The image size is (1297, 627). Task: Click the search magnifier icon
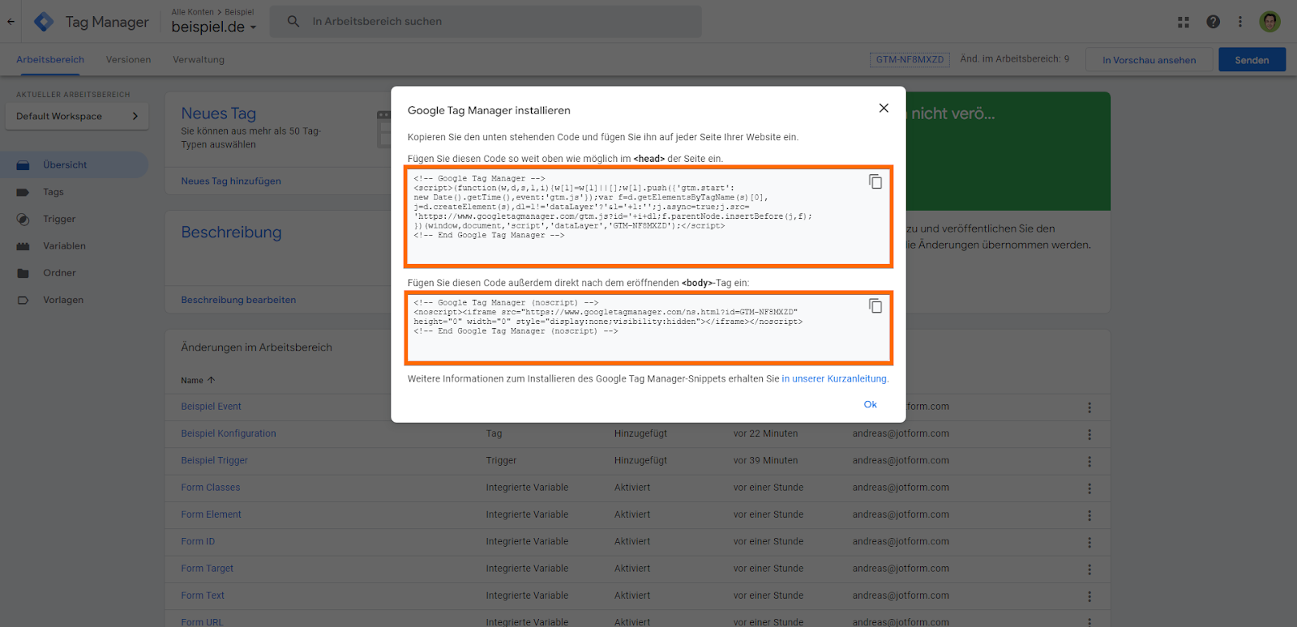coord(293,22)
